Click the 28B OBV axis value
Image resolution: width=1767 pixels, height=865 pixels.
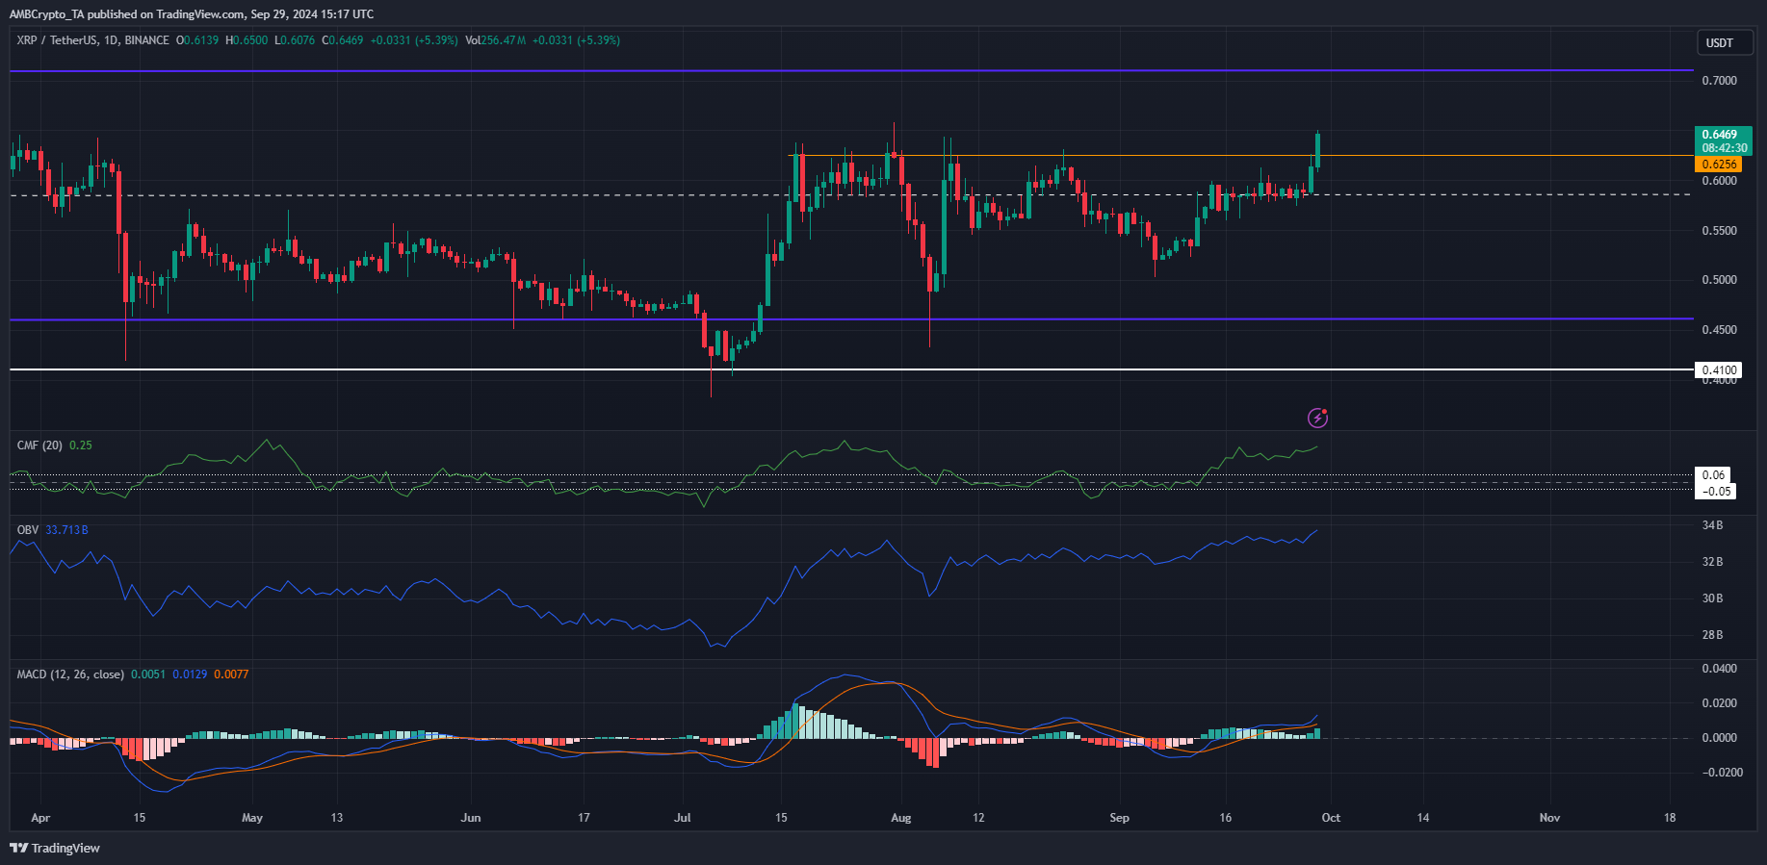point(1712,635)
